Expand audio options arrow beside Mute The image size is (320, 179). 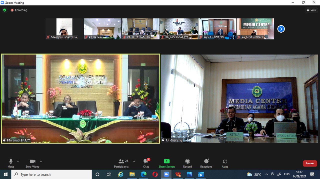coord(18,161)
